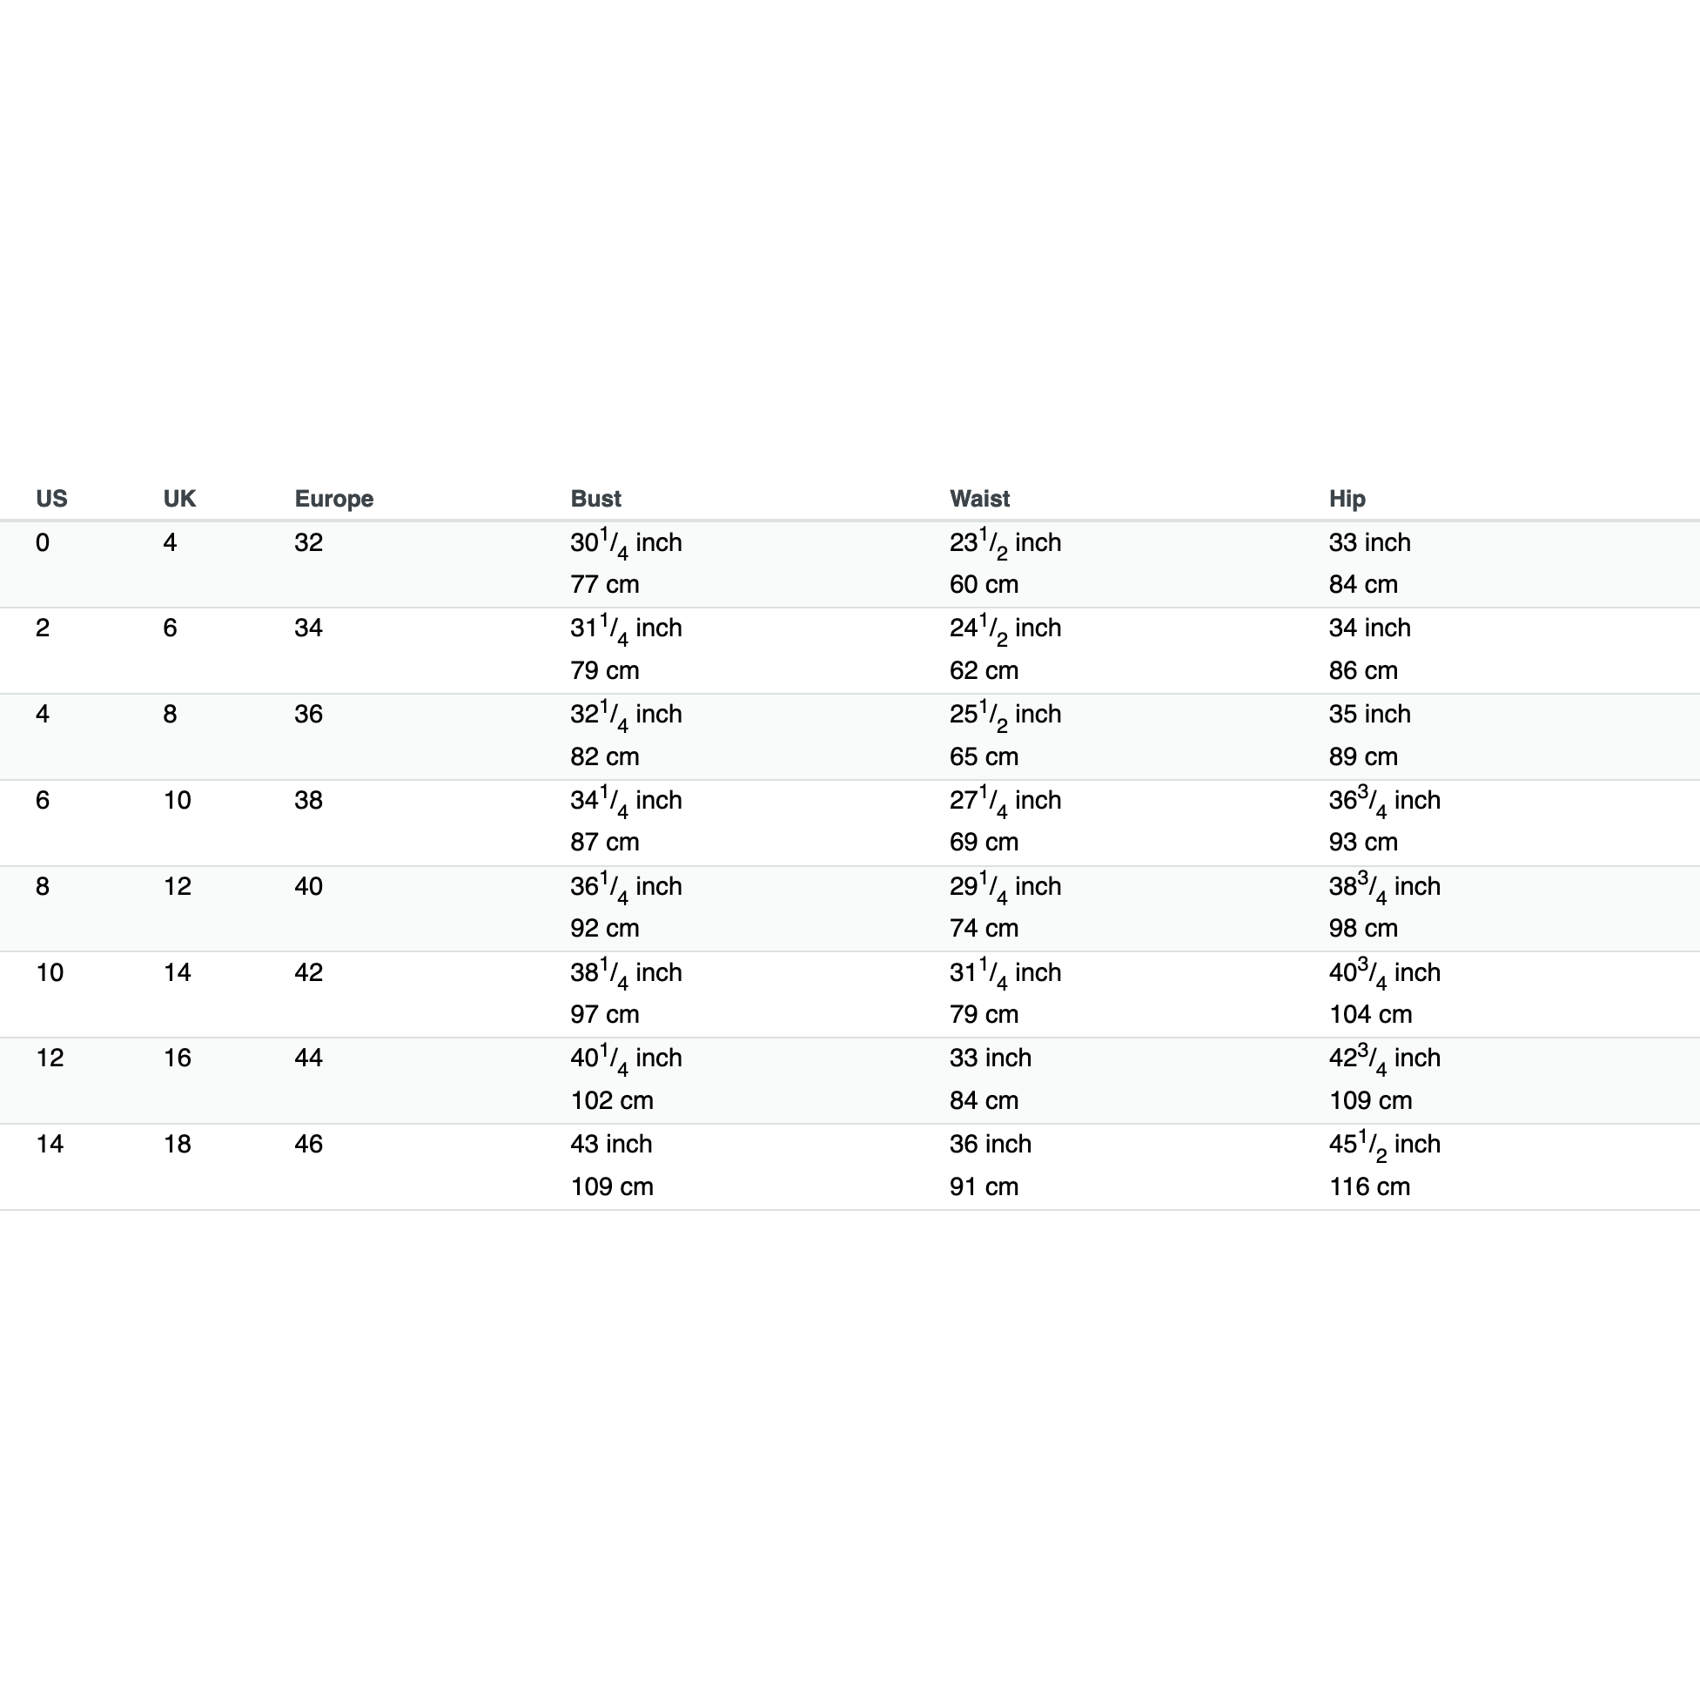Click the US column header

coord(51,499)
